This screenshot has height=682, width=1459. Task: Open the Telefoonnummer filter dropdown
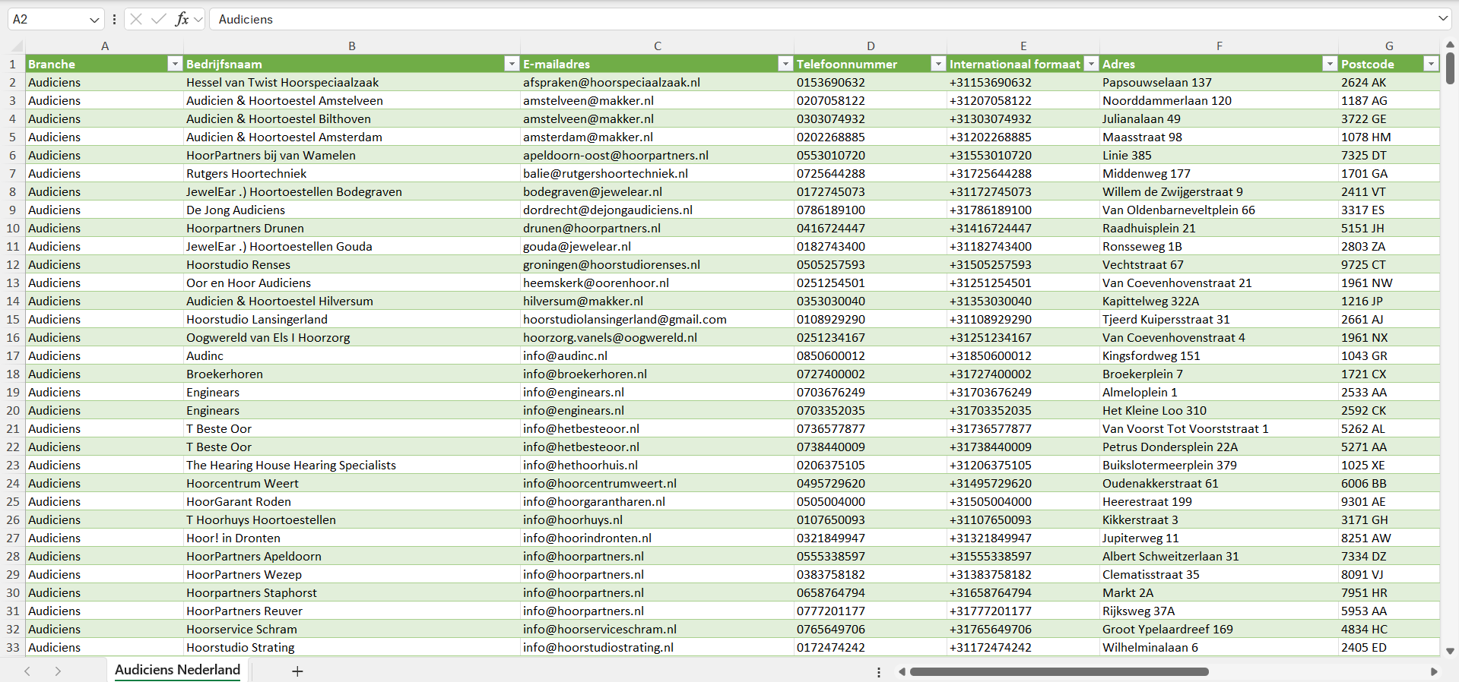938,64
